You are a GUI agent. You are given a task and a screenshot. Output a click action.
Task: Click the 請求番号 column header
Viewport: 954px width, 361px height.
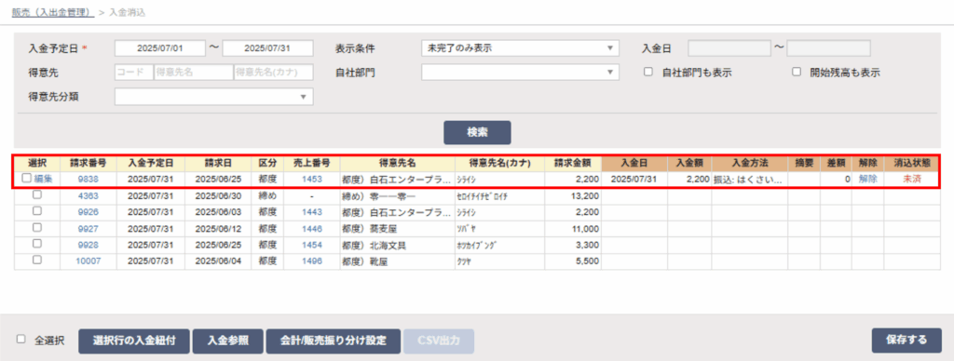(x=89, y=164)
